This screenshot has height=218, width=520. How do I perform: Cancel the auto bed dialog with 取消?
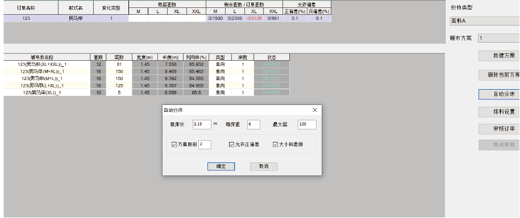tap(264, 167)
